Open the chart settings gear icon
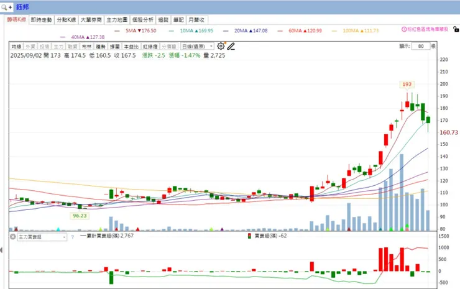460x289 pixels. pos(221,46)
